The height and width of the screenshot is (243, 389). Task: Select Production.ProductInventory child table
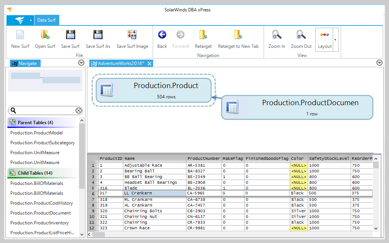click(40, 223)
